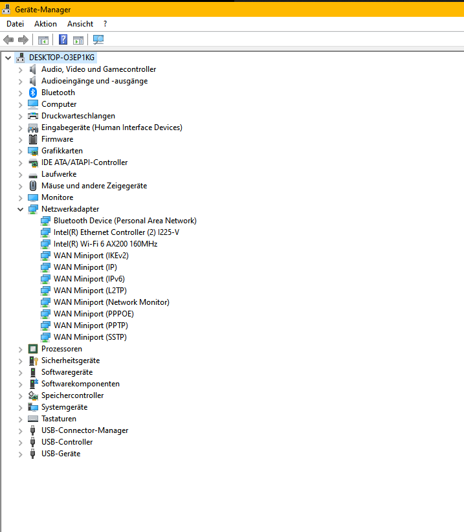
Task: Click the Firmware chip icon
Action: [33, 139]
